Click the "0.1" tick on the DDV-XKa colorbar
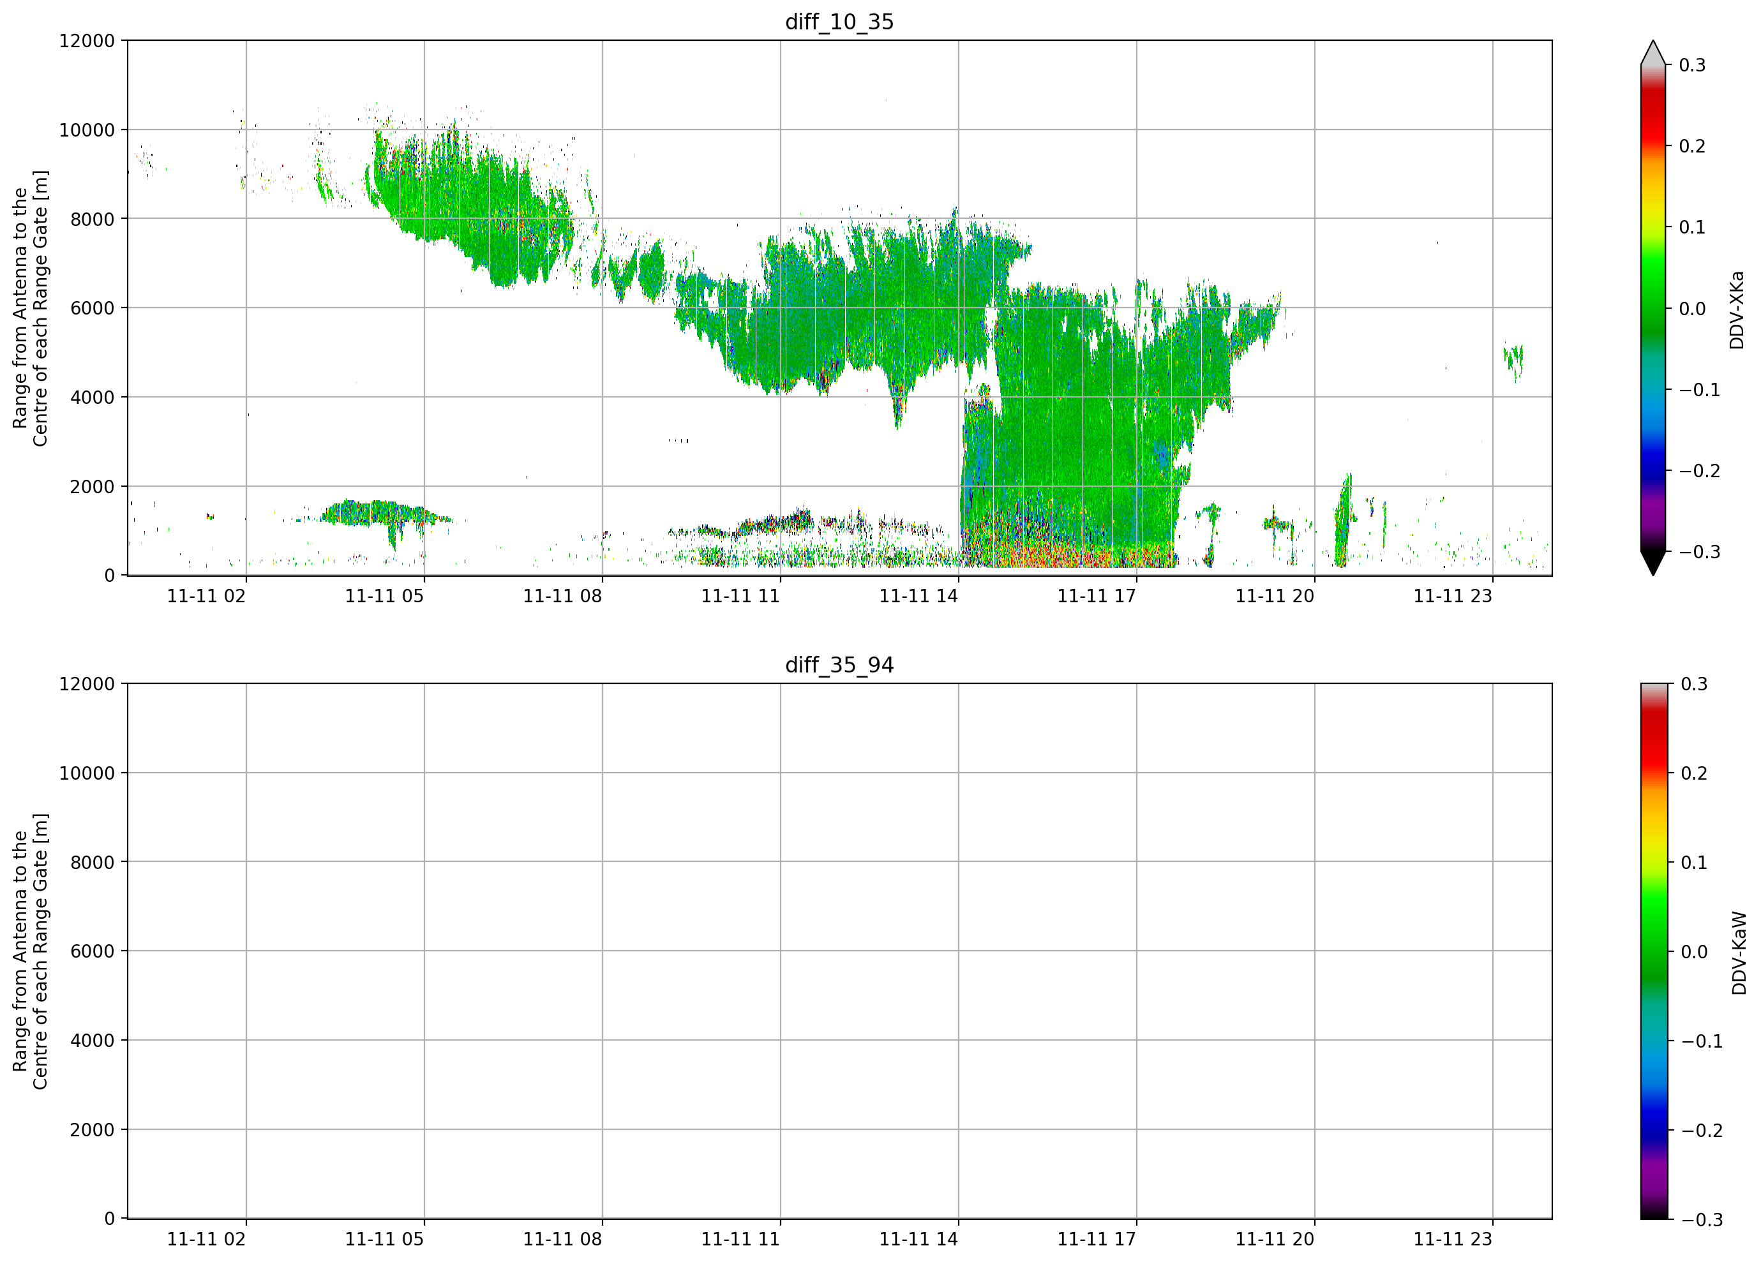Screen dimensions: 1761x1262 pos(1693,227)
